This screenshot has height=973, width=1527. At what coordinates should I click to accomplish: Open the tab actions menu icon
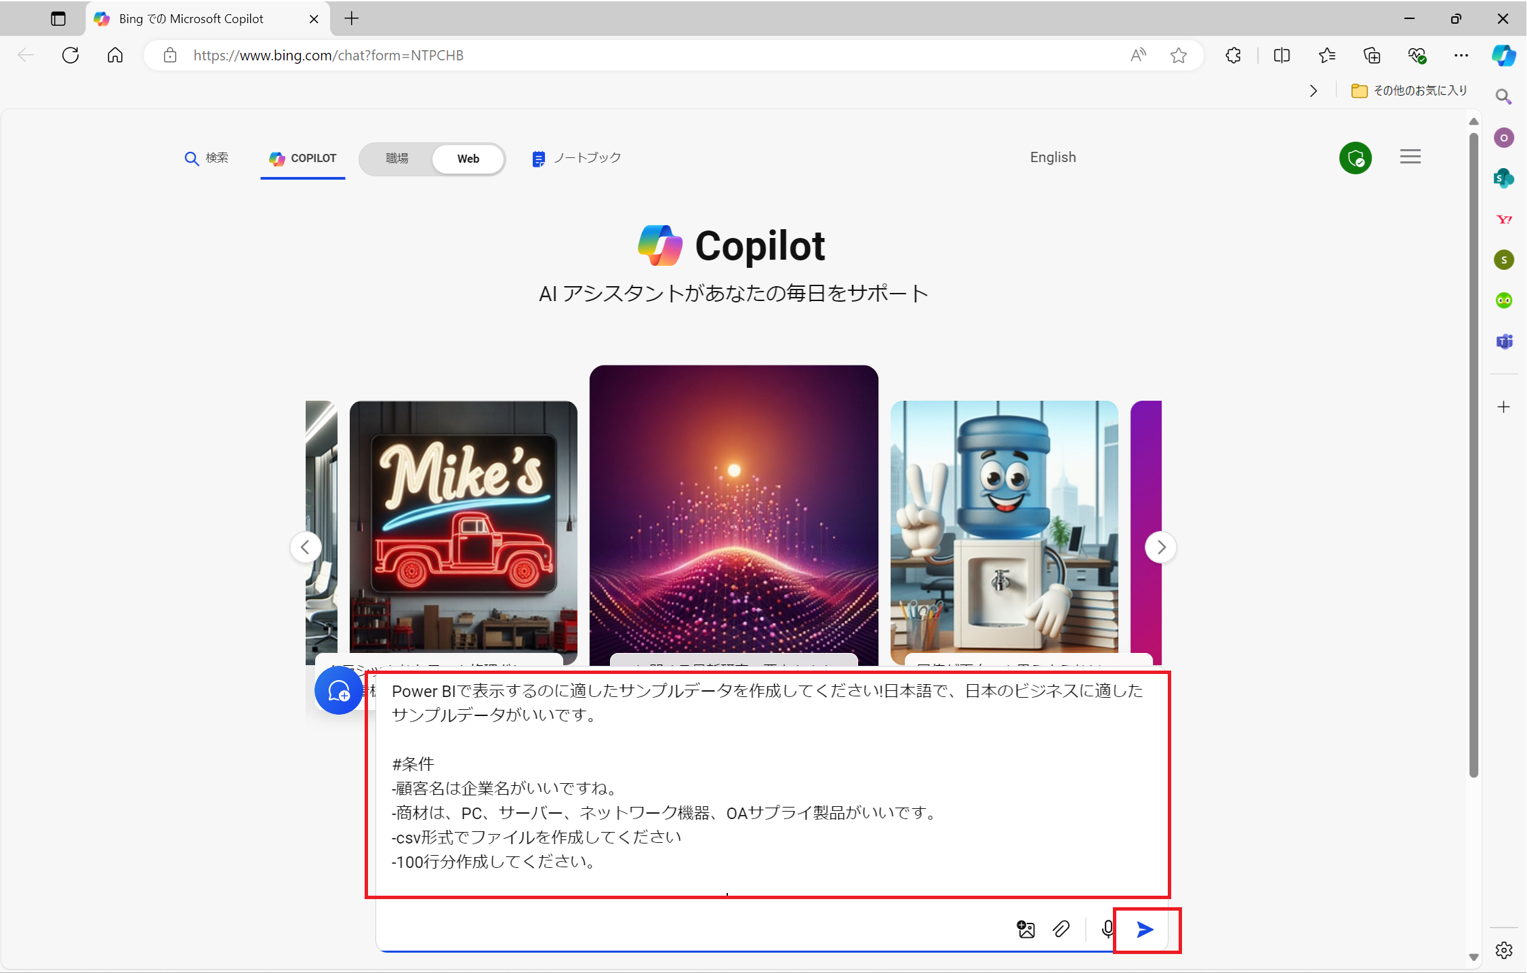(58, 18)
